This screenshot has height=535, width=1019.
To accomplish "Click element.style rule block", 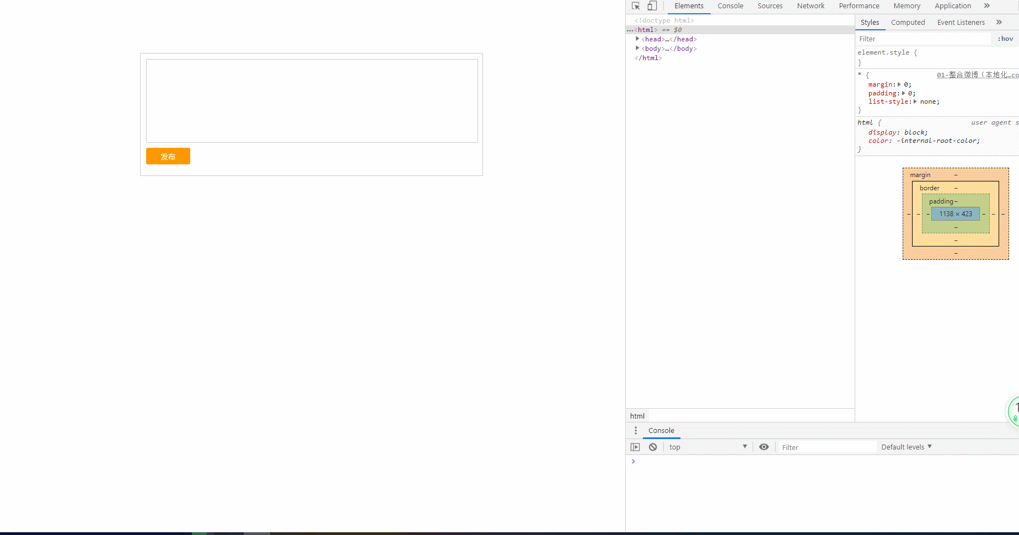I will [937, 57].
